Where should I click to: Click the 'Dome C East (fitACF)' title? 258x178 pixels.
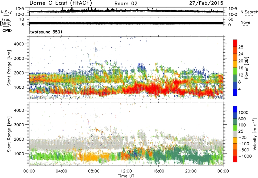point(61,3)
